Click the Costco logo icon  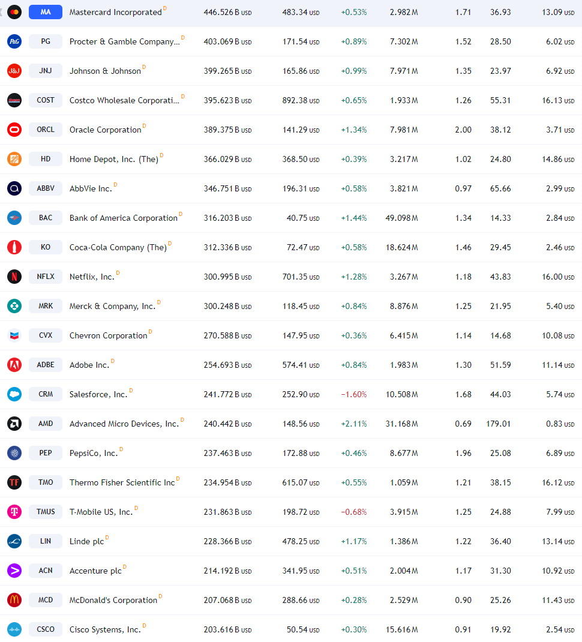[14, 100]
